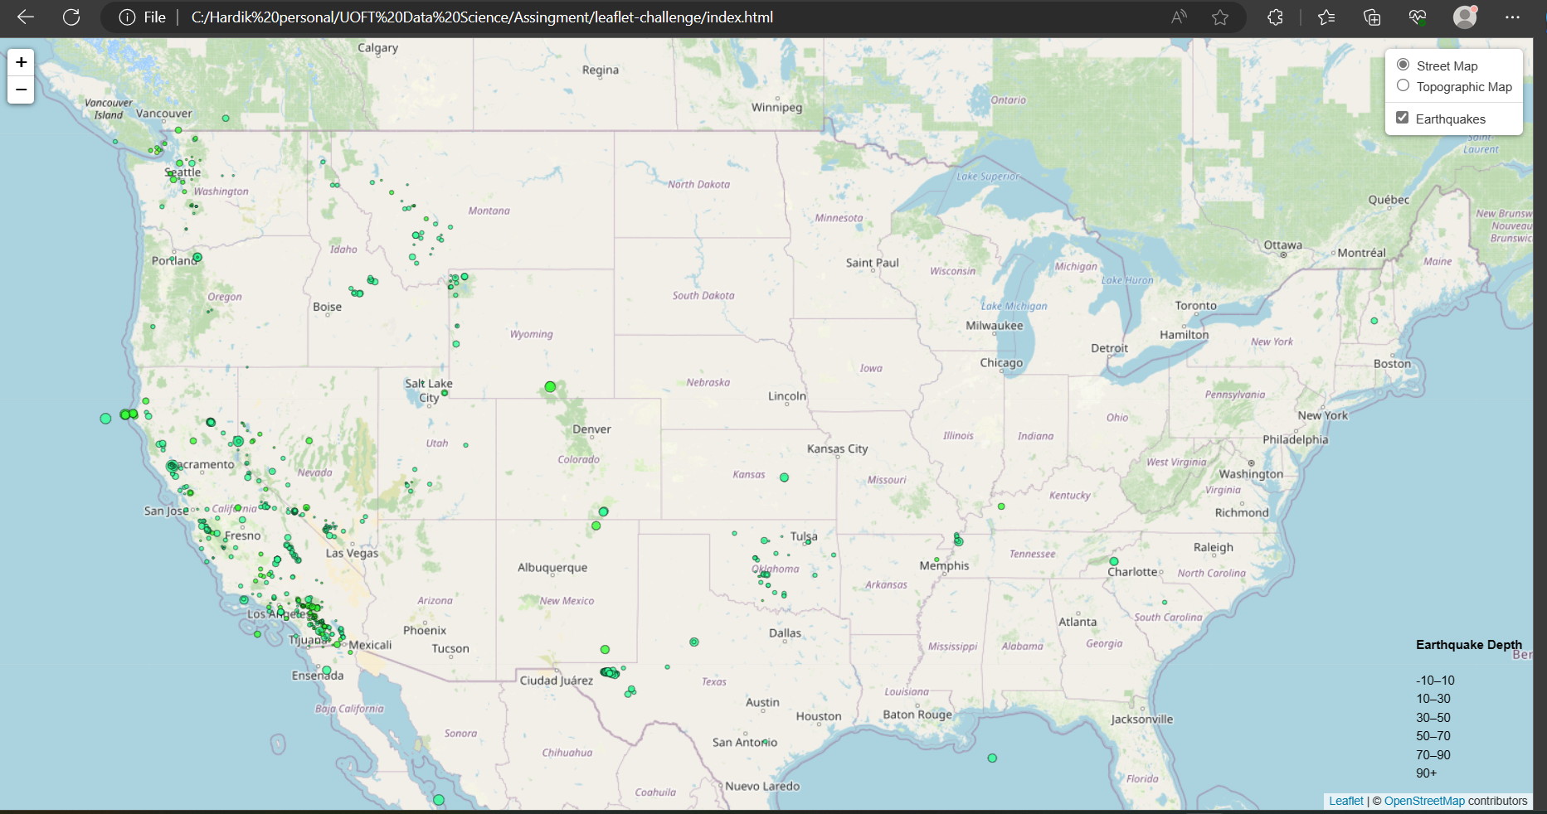1547x814 pixels.
Task: Open the Leaflet attribution link
Action: (x=1345, y=801)
